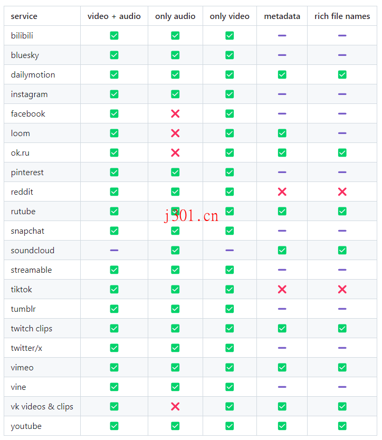
Task: Click the dash for soundcloud only video
Action: point(230,250)
